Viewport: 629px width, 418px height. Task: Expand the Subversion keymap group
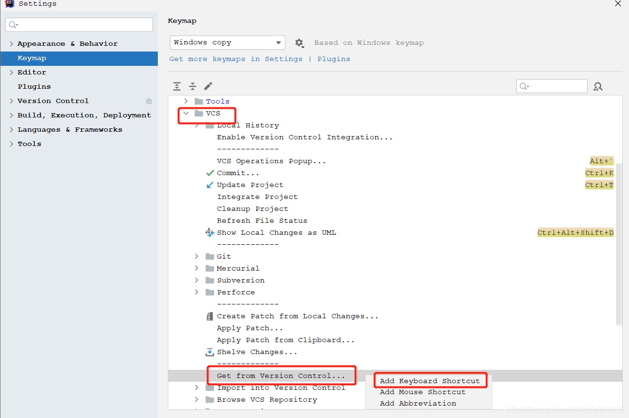196,280
